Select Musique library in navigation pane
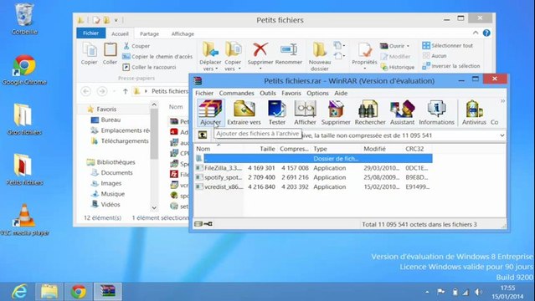 point(108,194)
